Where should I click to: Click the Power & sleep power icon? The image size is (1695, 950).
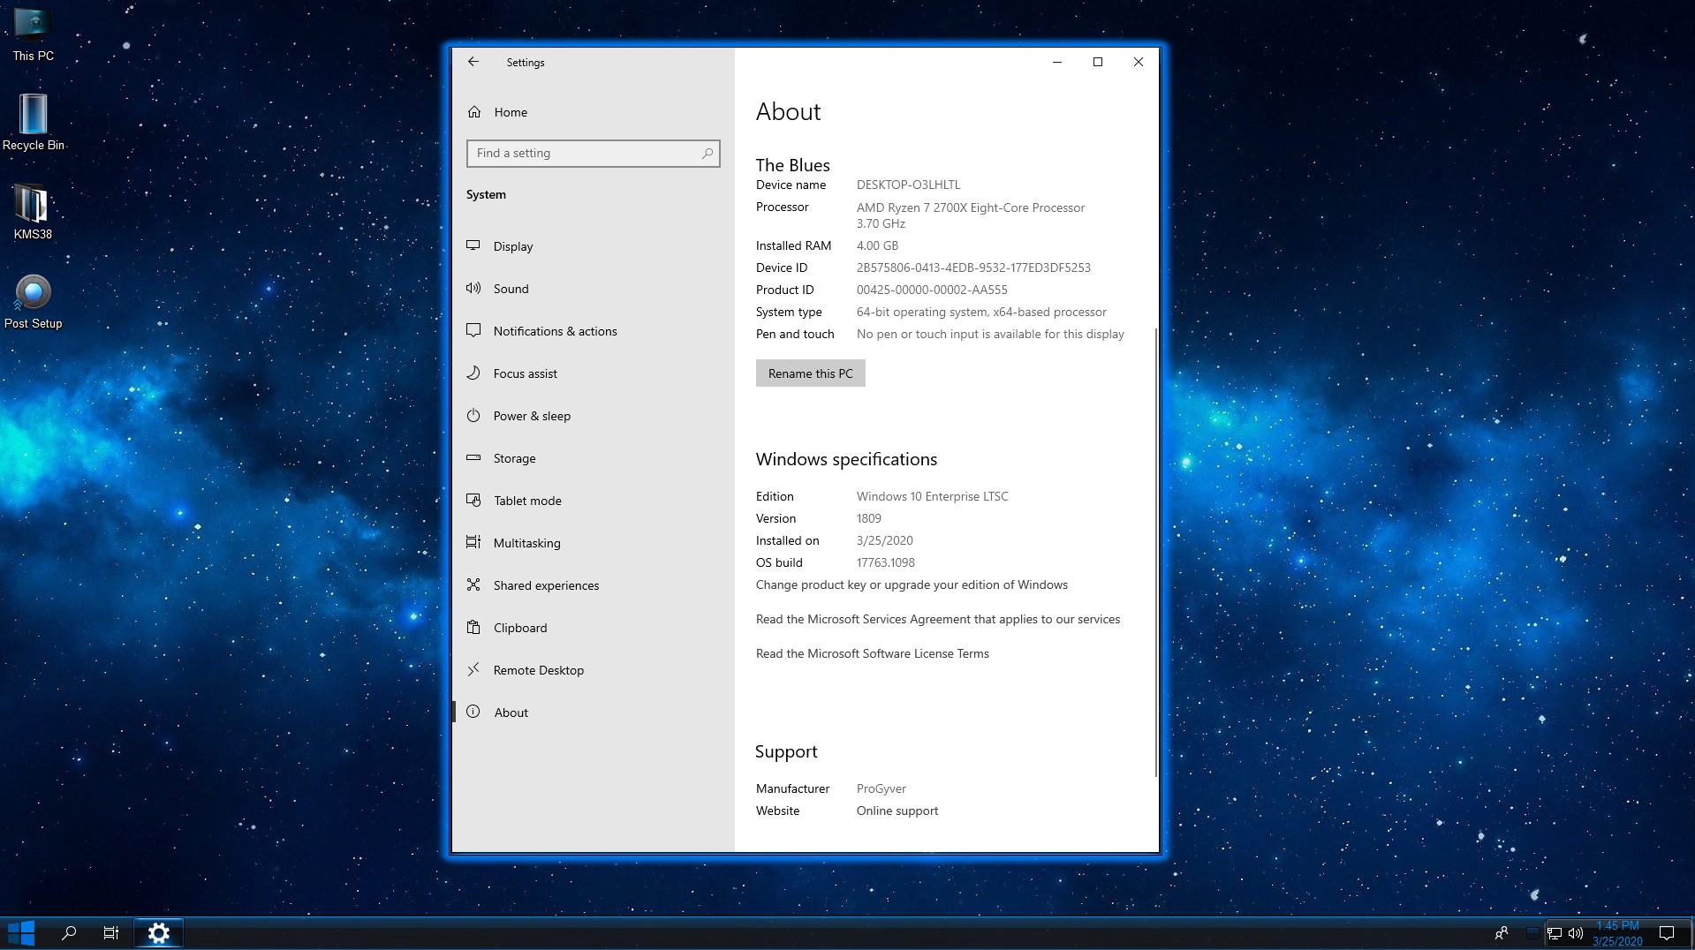click(473, 415)
